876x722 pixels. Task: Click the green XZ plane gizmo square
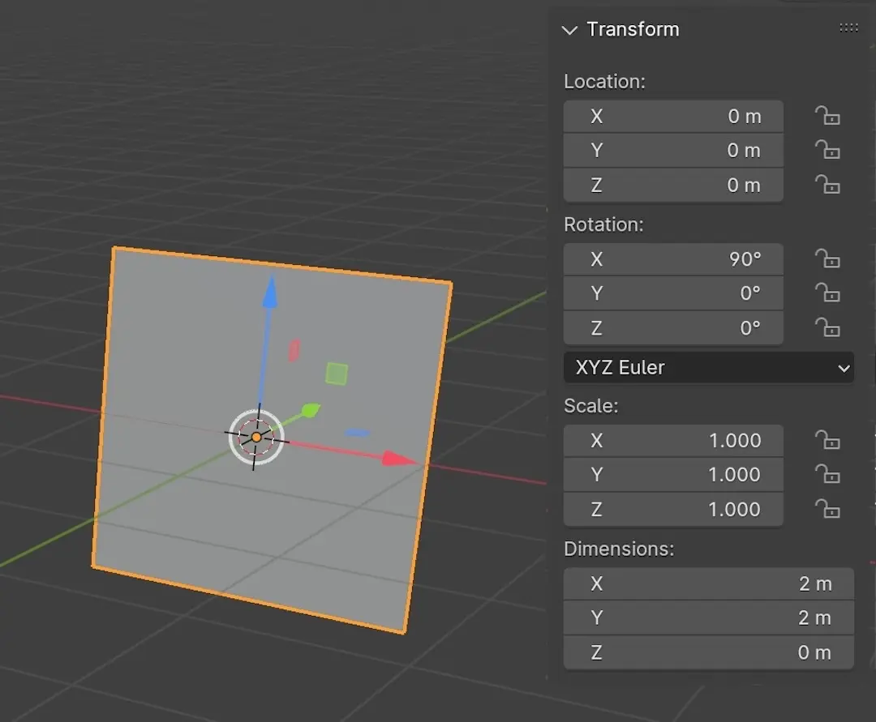[337, 374]
